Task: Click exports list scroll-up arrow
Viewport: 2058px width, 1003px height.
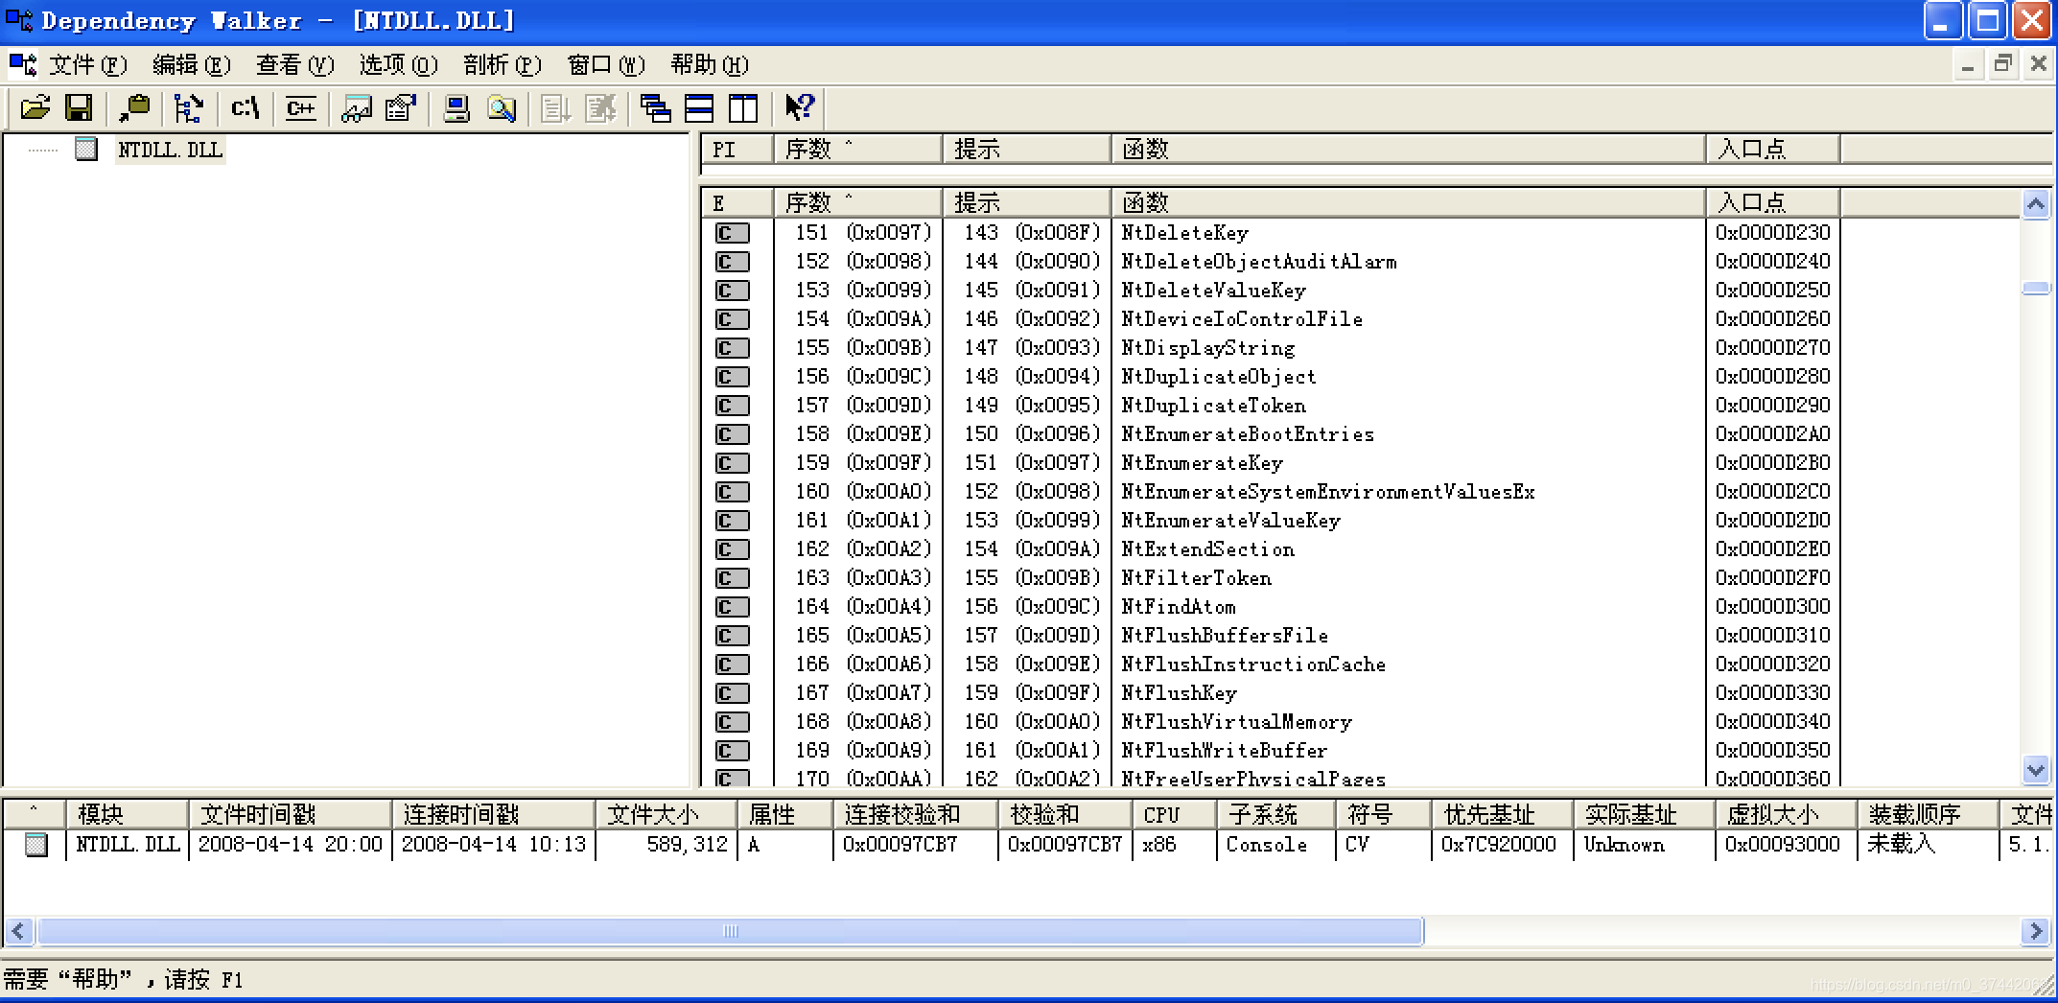Action: pyautogui.click(x=2036, y=204)
